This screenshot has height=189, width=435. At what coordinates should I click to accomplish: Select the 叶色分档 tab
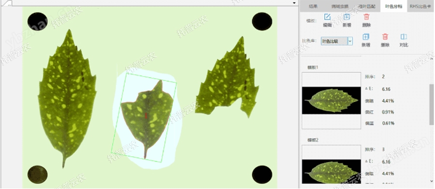coord(393,6)
